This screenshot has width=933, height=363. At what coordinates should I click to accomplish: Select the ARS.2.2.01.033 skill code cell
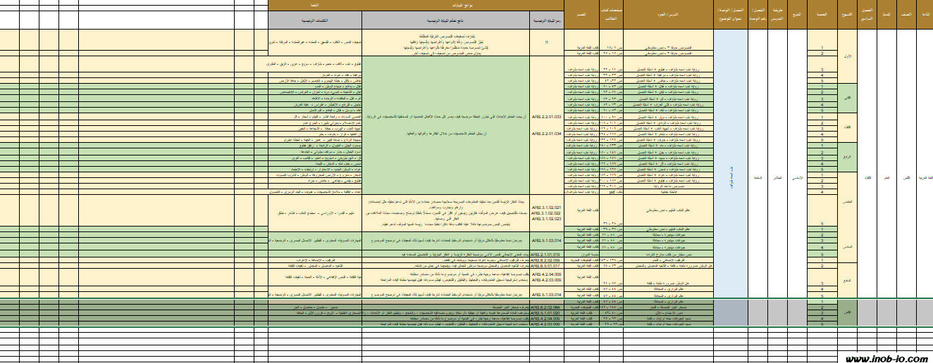click(548, 117)
